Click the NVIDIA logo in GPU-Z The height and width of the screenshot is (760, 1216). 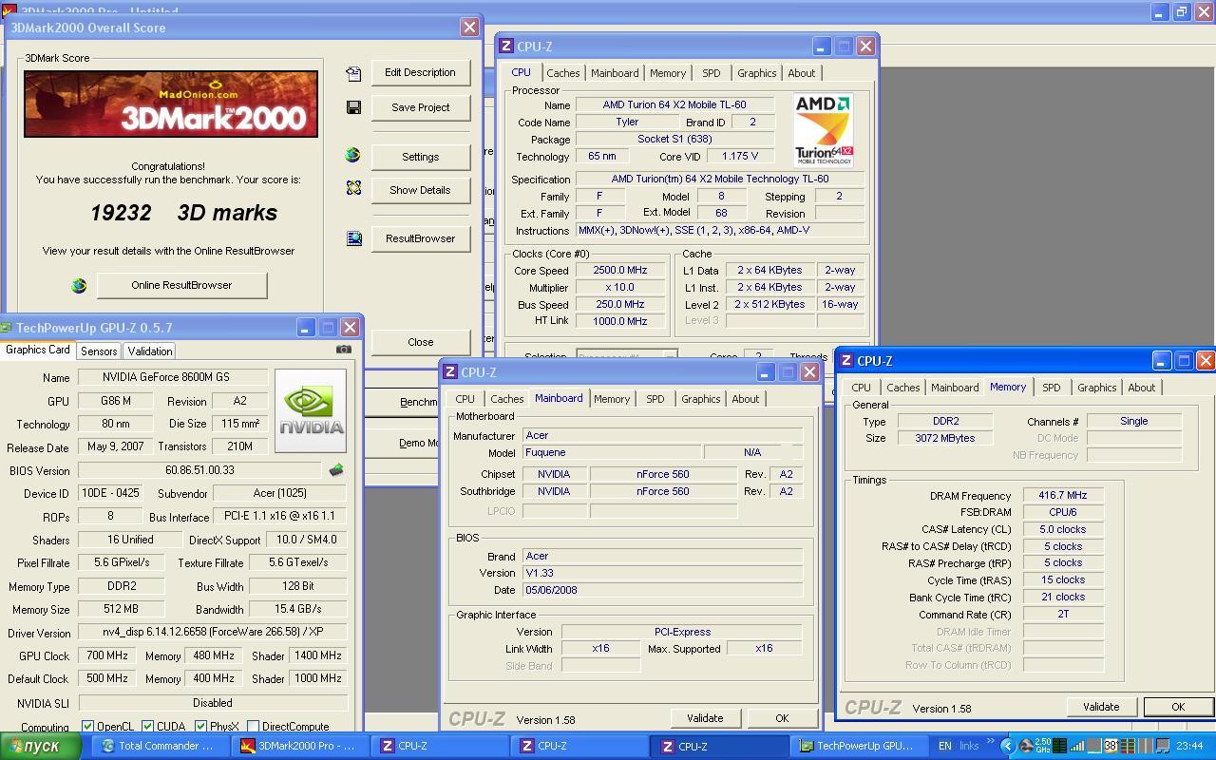coord(310,410)
